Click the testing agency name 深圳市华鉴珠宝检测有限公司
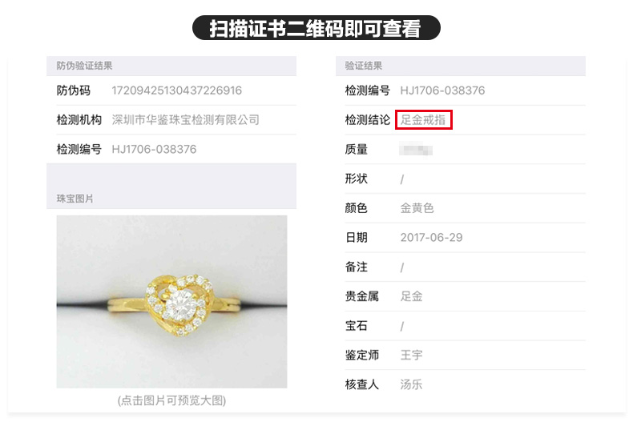Viewport: 633px width, 422px height. pos(185,120)
